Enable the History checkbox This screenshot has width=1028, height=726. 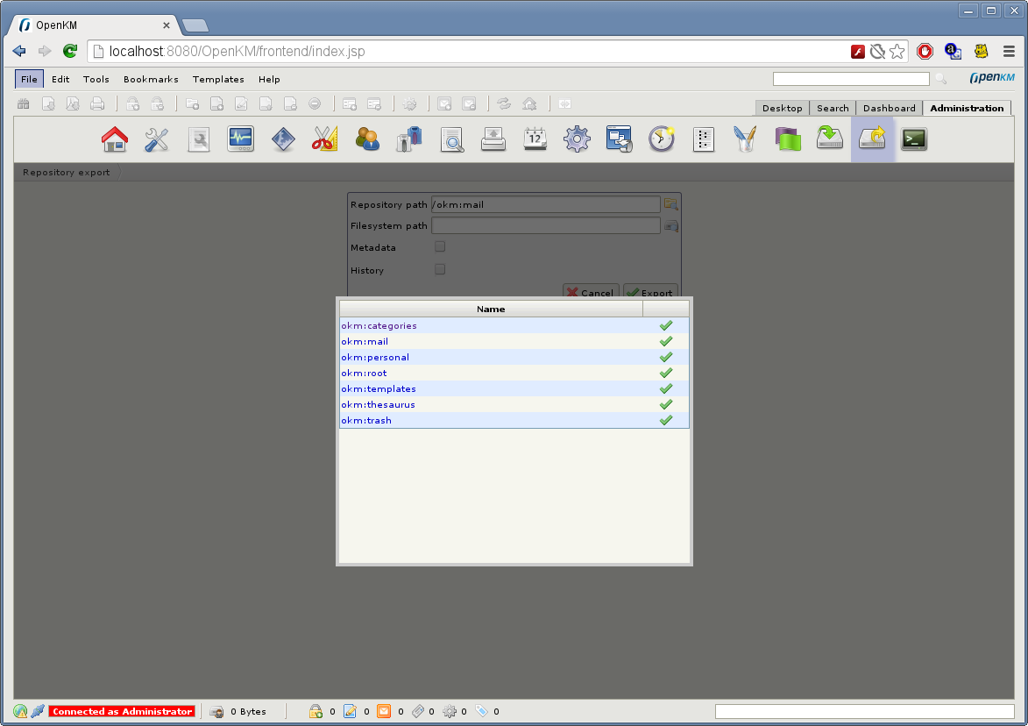click(x=440, y=269)
